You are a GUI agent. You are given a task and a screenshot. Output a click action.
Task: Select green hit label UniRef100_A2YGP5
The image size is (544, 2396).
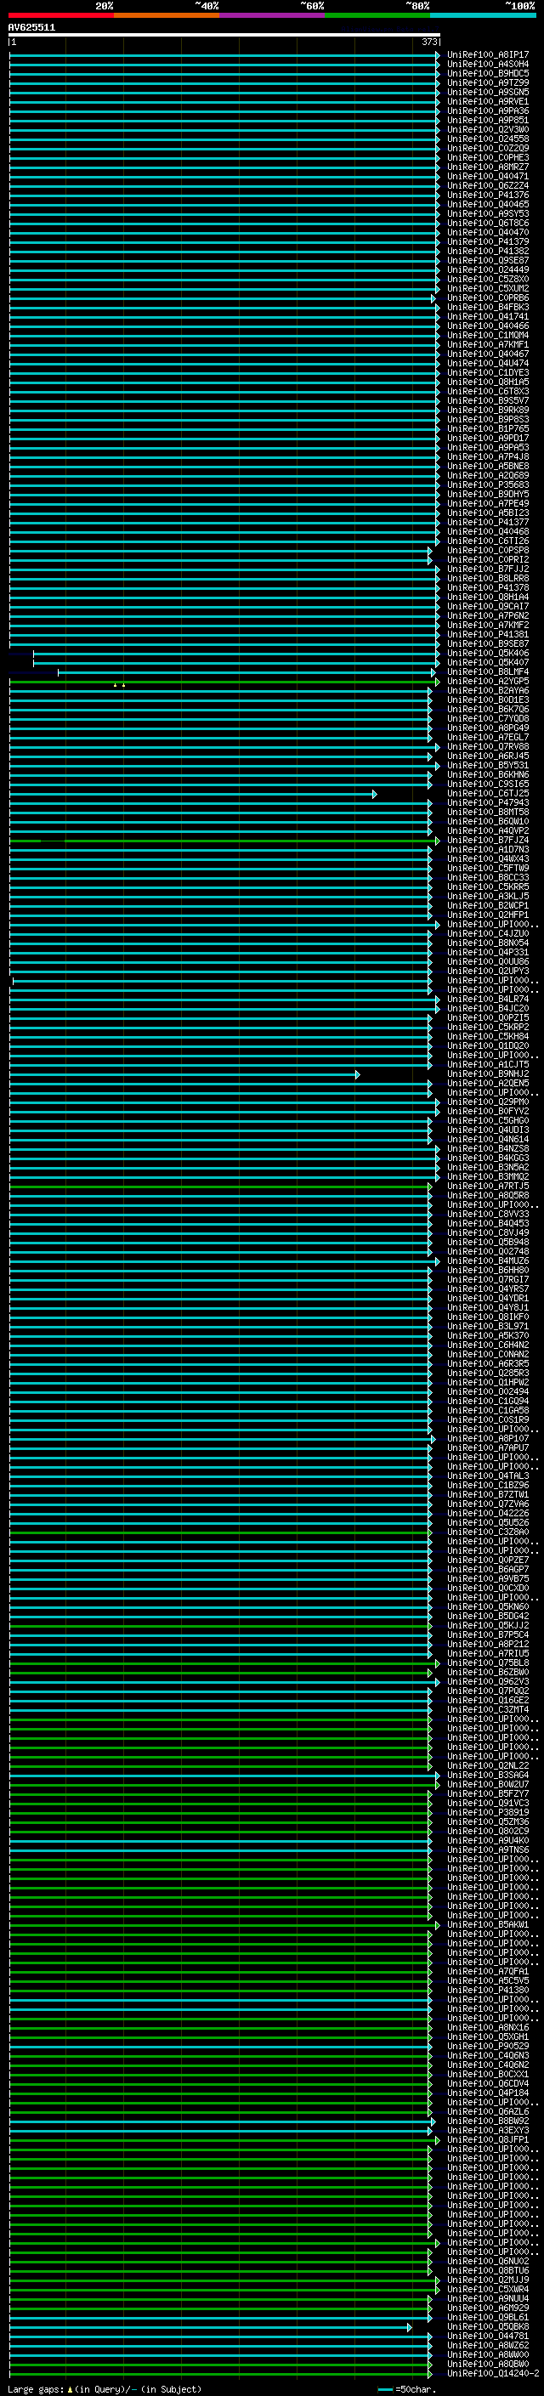pos(487,681)
